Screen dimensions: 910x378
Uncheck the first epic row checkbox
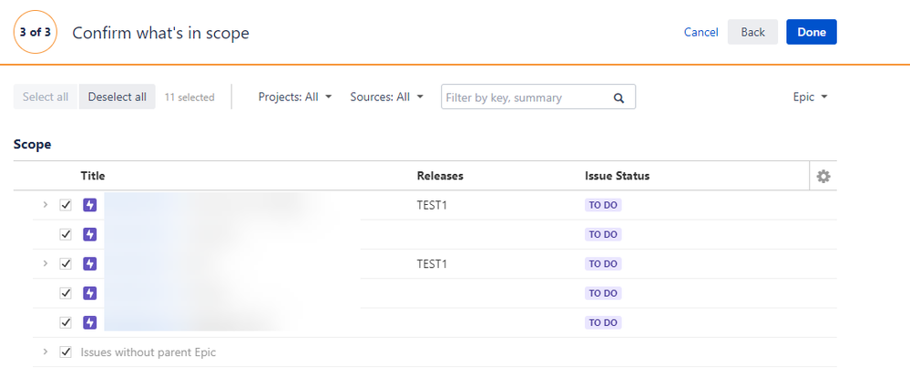click(x=66, y=205)
